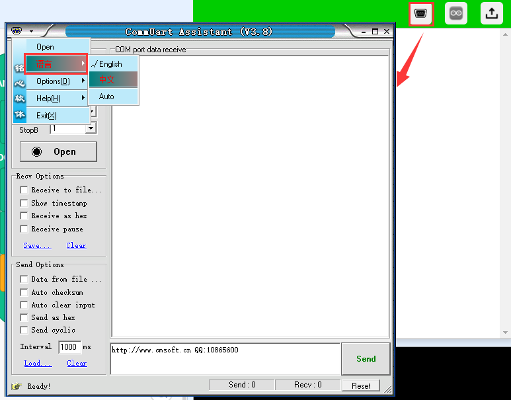The height and width of the screenshot is (400, 511).
Task: Minimize the CommUart Assistant window
Action: pyautogui.click(x=364, y=32)
